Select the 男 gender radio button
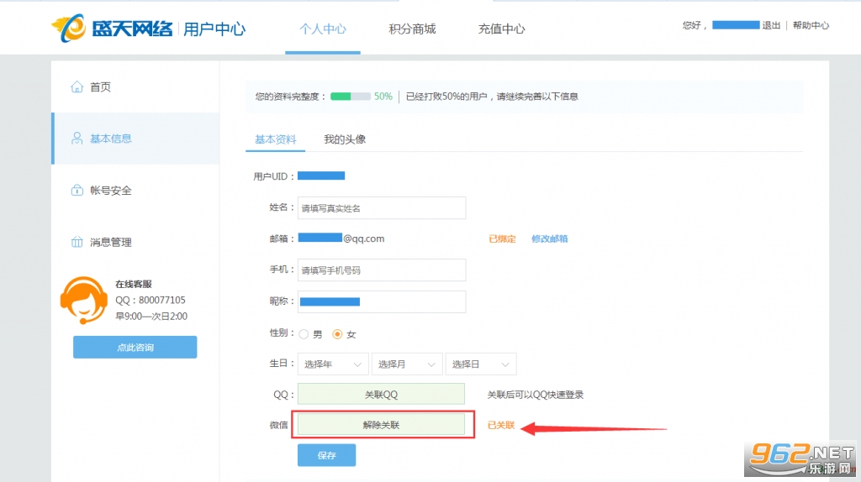This screenshot has height=482, width=861. (x=304, y=334)
